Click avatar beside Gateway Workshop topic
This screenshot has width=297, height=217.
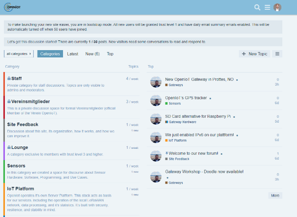coord(156,177)
